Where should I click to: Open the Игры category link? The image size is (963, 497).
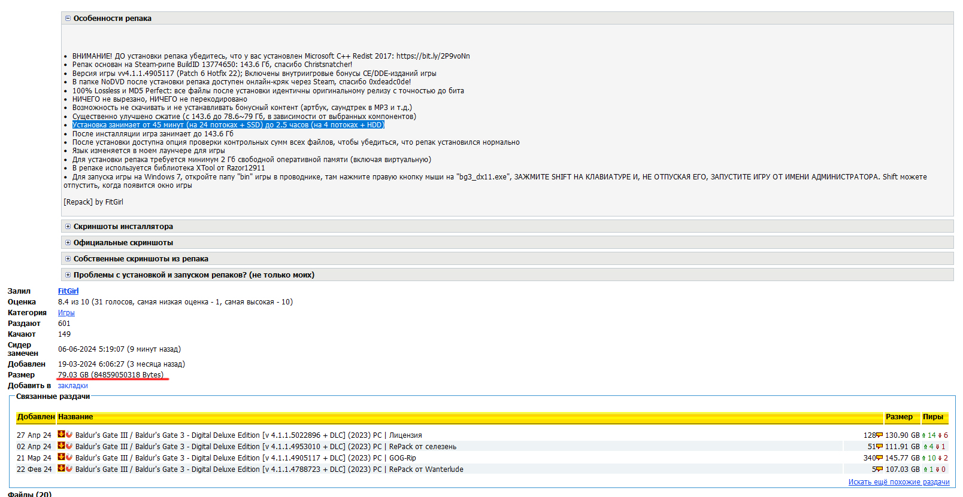[x=66, y=313]
